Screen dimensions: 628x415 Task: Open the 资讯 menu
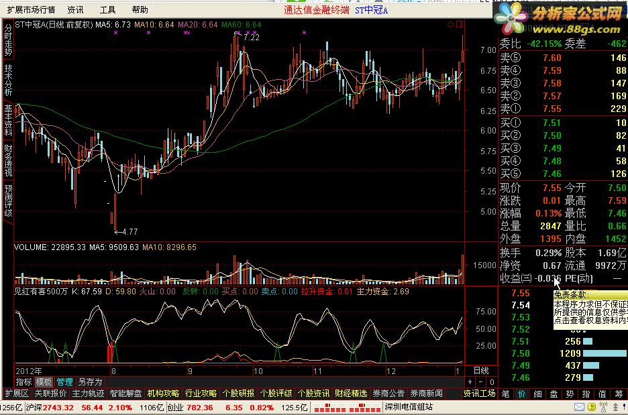point(75,9)
